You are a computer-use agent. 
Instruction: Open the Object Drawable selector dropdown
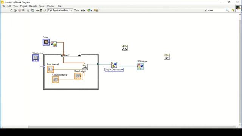(114, 70)
